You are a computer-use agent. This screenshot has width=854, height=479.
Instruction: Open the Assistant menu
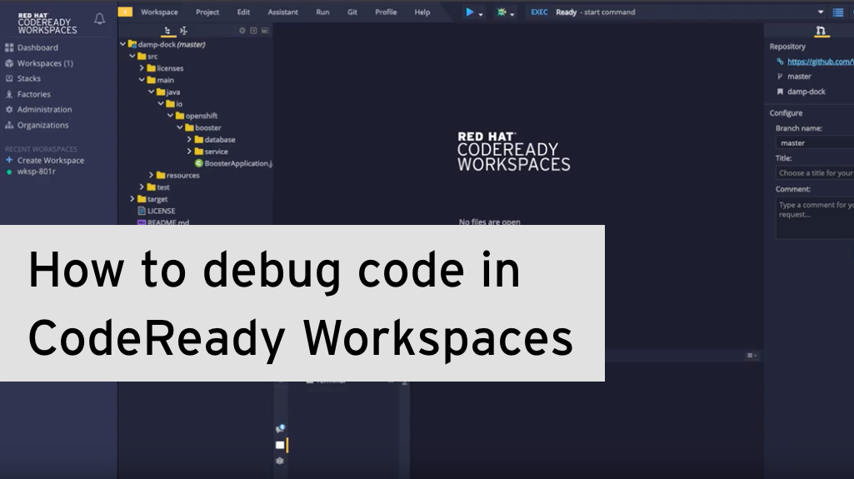[282, 12]
